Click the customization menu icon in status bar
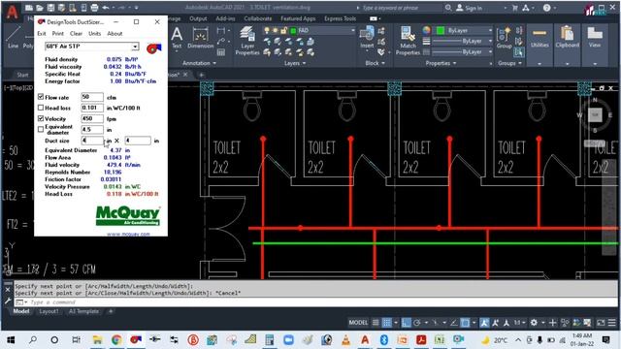 coord(612,323)
